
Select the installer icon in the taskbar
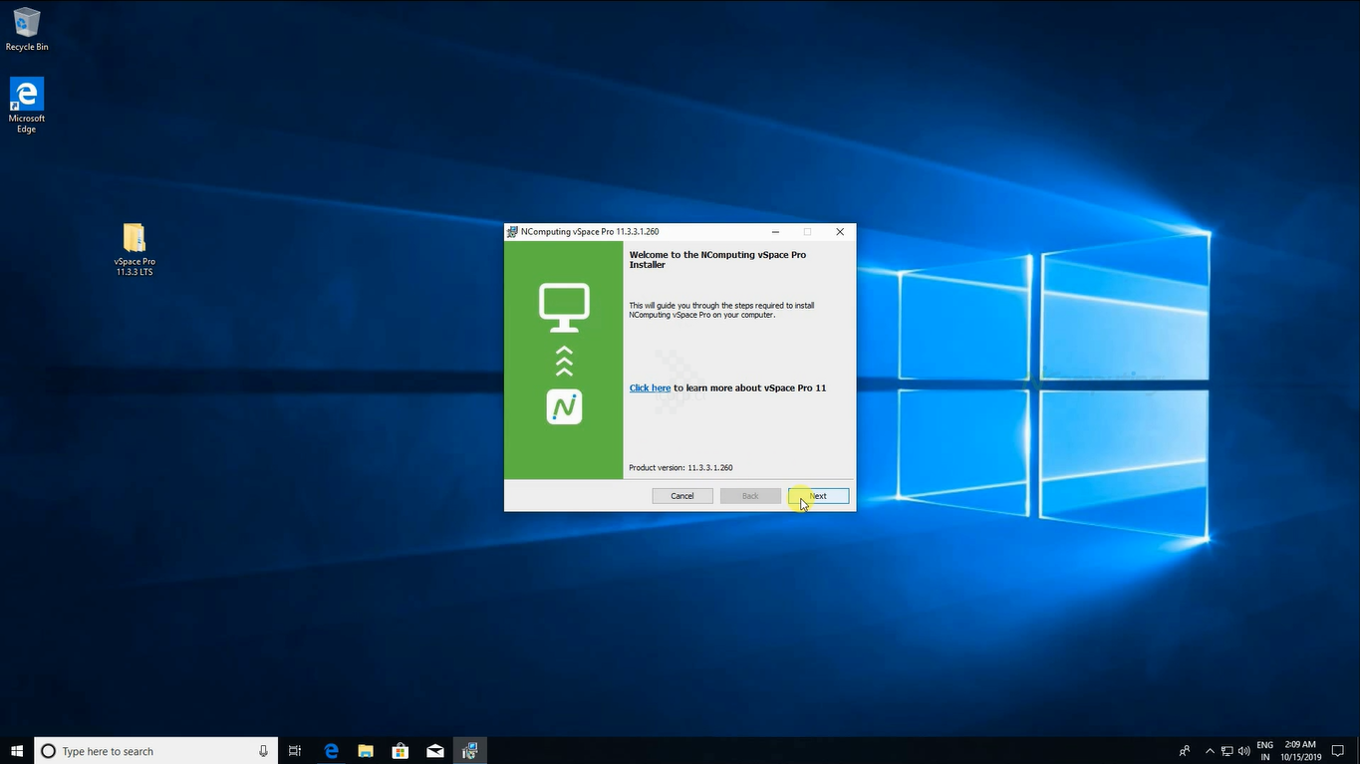470,751
